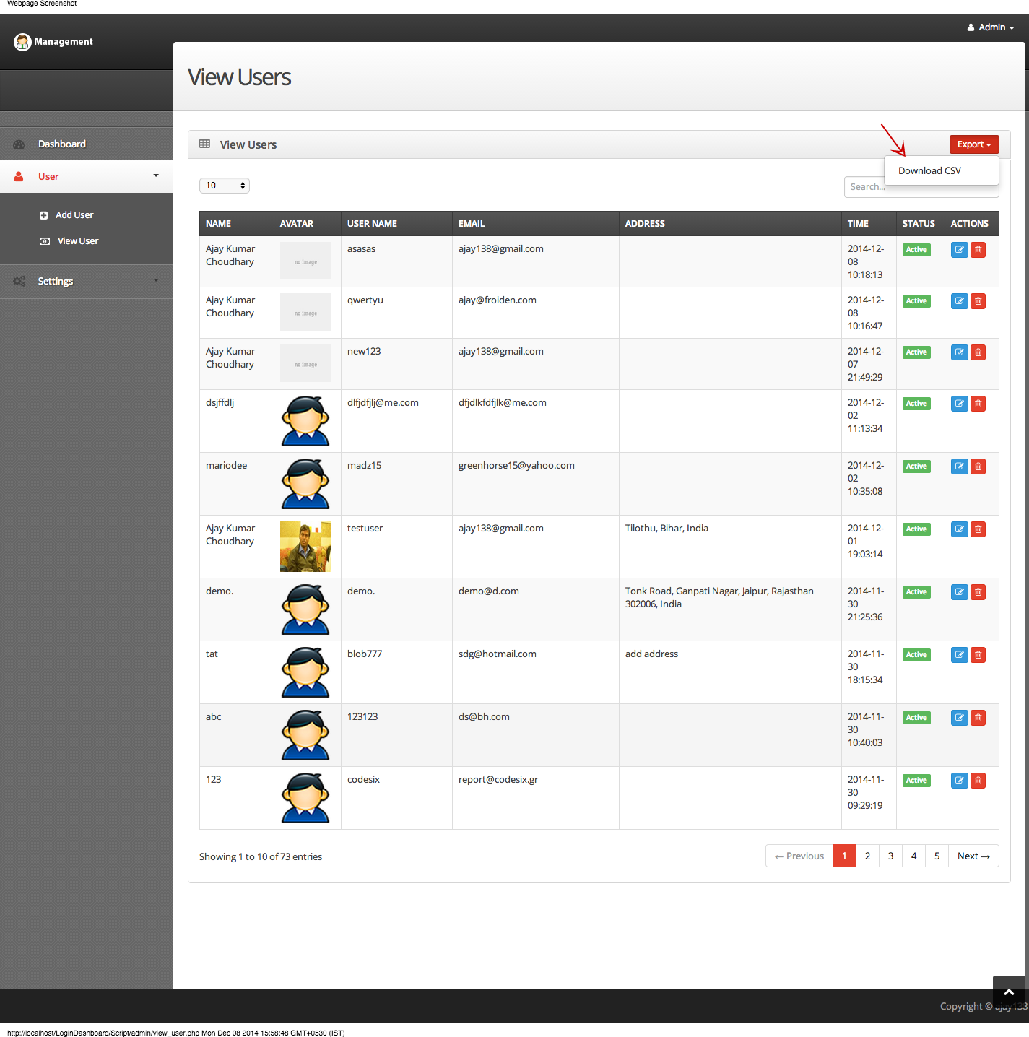This screenshot has width=1029, height=1037.
Task: Select Download CSV from Export menu
Action: click(929, 170)
